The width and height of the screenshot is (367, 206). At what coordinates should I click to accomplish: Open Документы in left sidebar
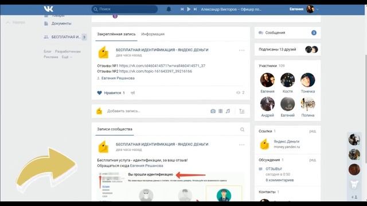(x=61, y=23)
